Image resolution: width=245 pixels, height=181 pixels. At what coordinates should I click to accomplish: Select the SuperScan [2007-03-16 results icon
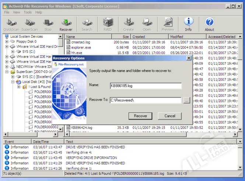[13, 72]
